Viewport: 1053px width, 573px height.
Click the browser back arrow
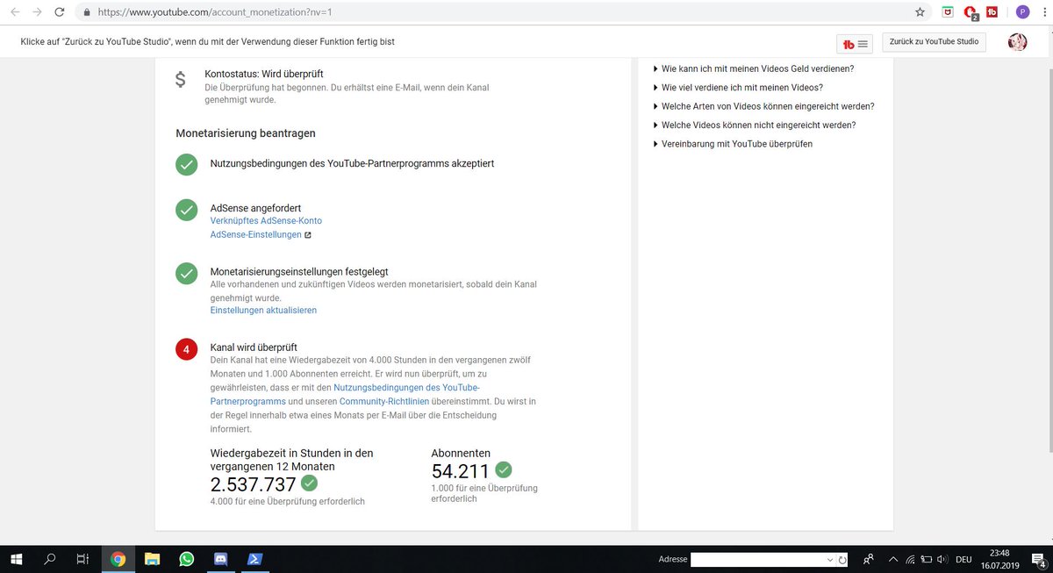(16, 12)
